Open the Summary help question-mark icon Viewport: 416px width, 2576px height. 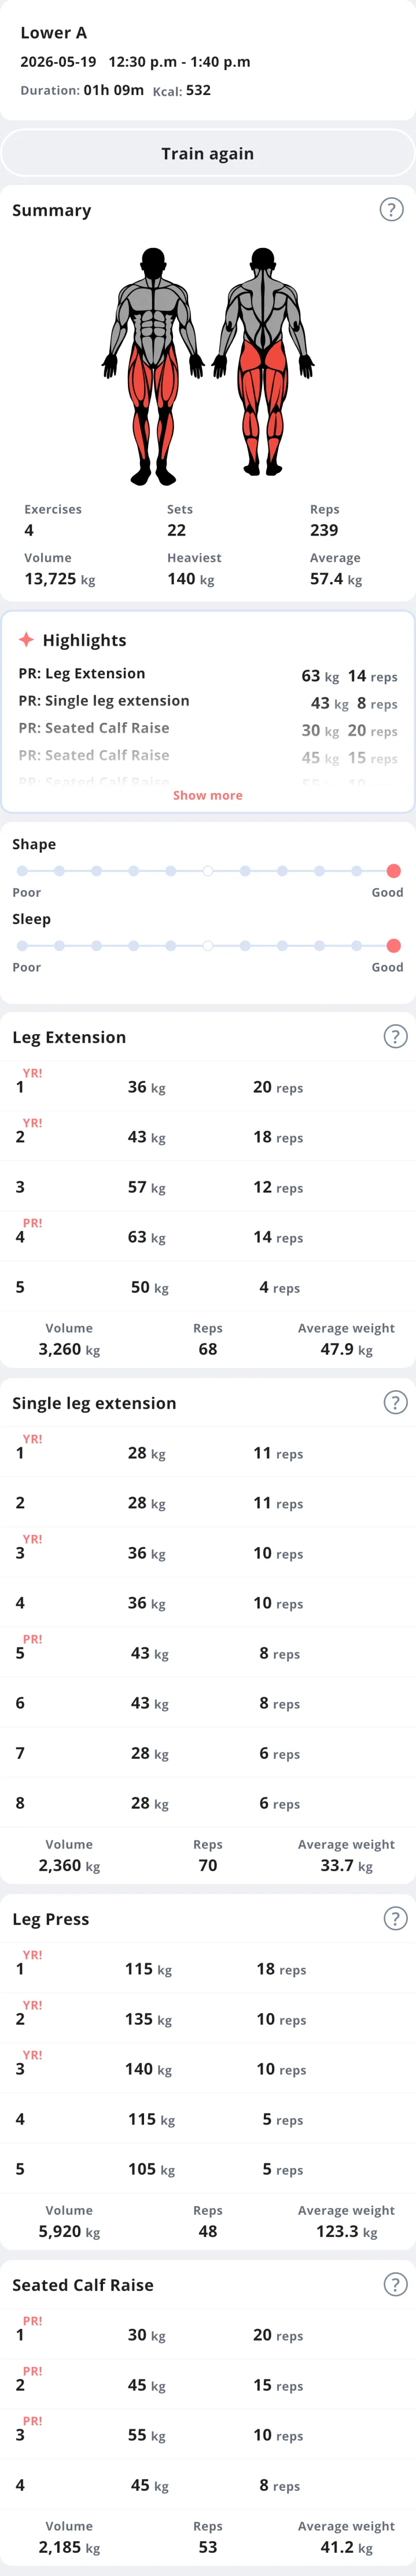[x=391, y=209]
